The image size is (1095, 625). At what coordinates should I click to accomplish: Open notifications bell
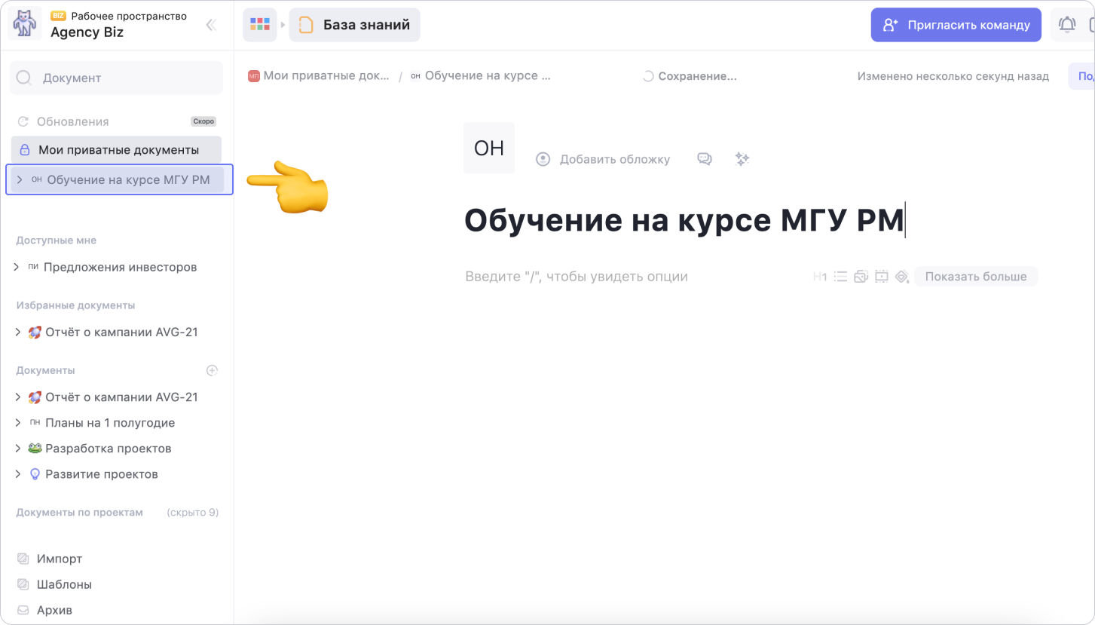pos(1066,25)
